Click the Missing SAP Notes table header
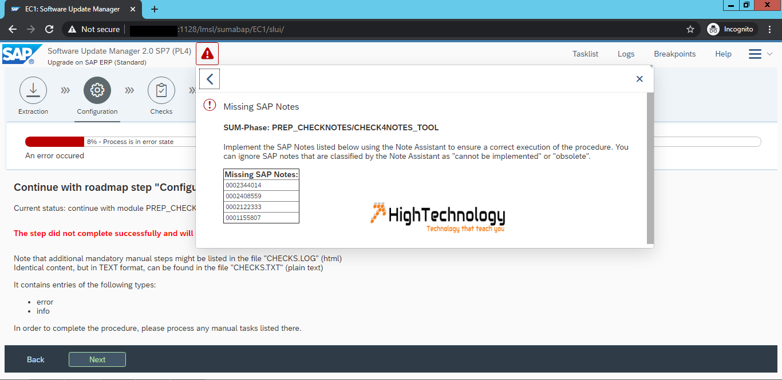 pos(261,174)
